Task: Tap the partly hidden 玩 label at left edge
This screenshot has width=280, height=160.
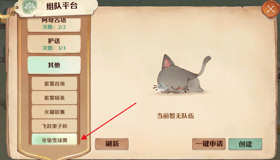Action: [x=3, y=27]
